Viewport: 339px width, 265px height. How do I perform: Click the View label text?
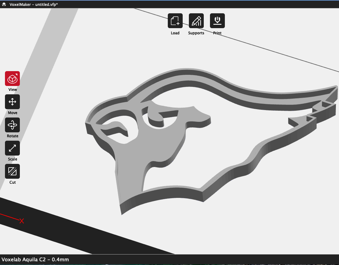click(x=12, y=89)
